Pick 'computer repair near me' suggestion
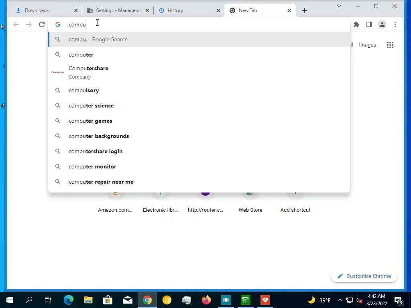 pos(199,182)
